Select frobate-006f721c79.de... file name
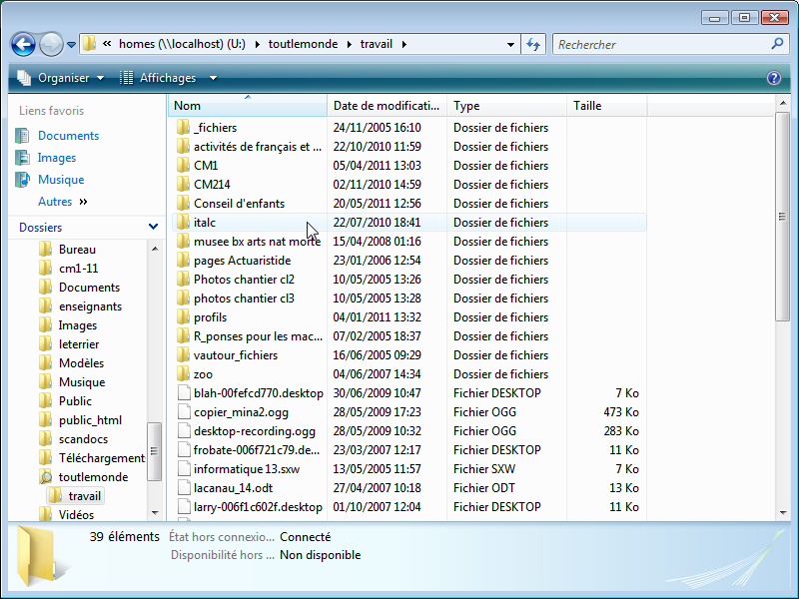This screenshot has width=799, height=599. [x=257, y=450]
